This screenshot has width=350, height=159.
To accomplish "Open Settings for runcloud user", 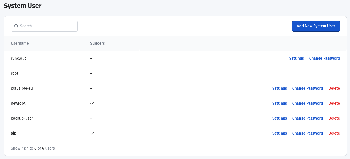I will (296, 58).
